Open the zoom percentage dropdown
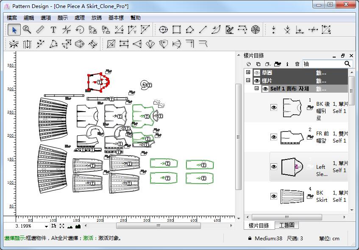The image size is (359, 250). click(x=46, y=226)
